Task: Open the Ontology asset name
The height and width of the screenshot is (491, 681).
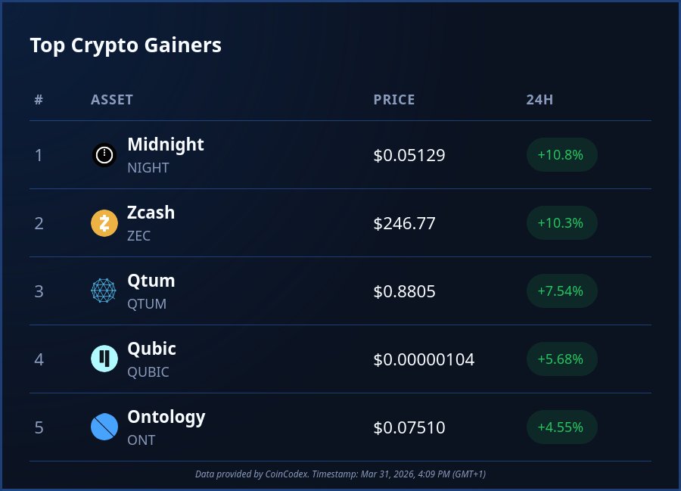Action: (166, 417)
